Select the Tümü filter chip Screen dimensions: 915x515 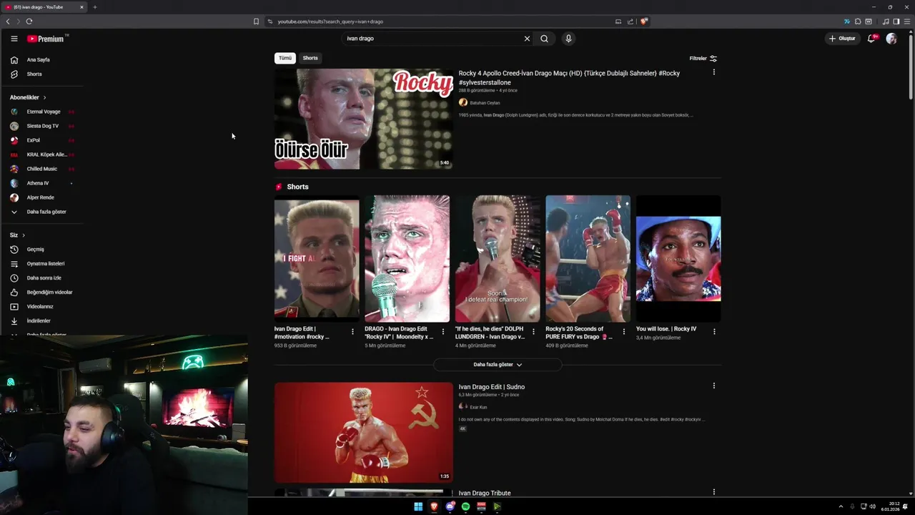(x=285, y=58)
